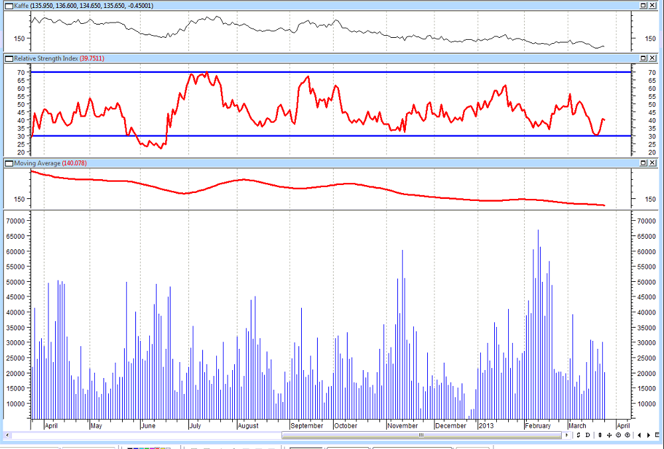Click the Moving Average title label
Viewport: 664px width, 449px height.
tap(37, 163)
